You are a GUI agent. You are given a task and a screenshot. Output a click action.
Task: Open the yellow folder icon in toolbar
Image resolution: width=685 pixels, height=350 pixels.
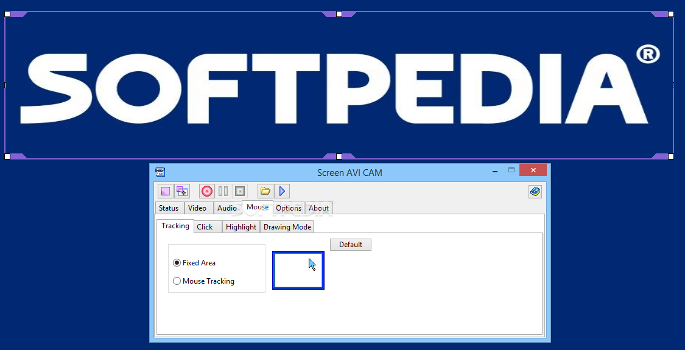265,191
